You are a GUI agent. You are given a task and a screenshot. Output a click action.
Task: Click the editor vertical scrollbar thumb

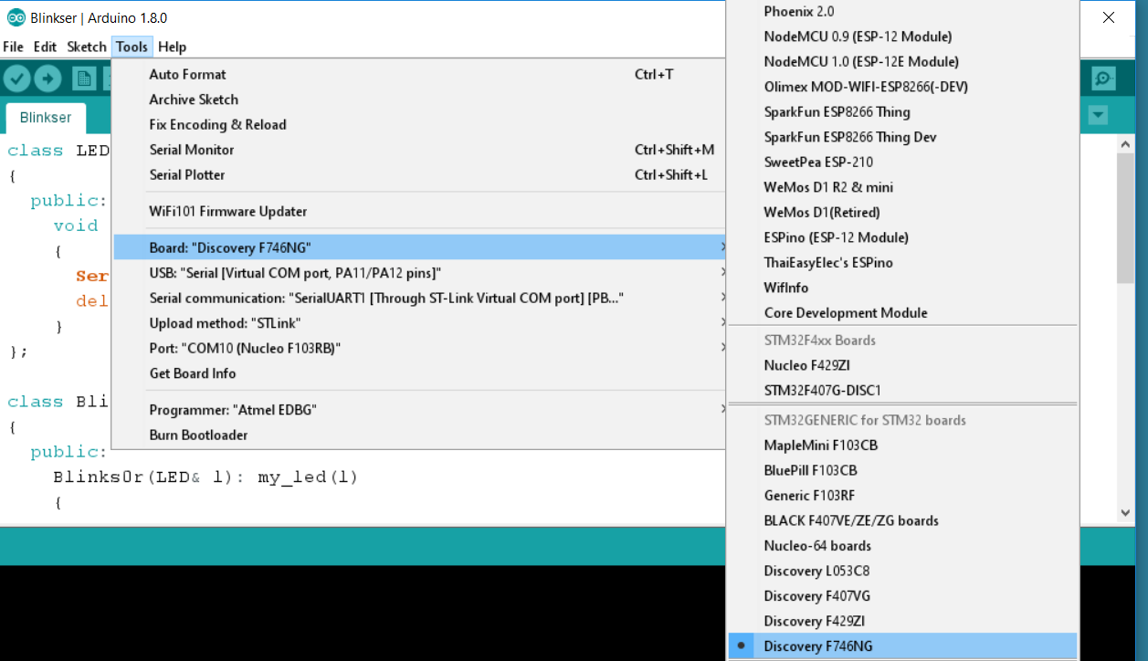pyautogui.click(x=1125, y=217)
